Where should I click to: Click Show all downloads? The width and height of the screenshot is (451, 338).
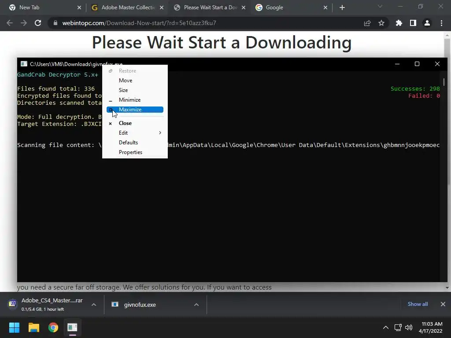418,304
